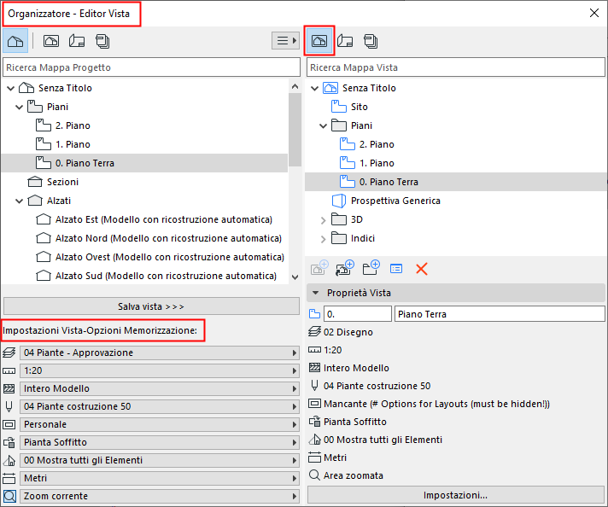Image resolution: width=608 pixels, height=507 pixels.
Task: Click view ID field containing 0.
Action: tap(358, 314)
